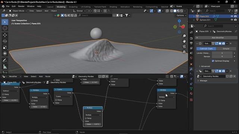Select the Select Box tool
The height and width of the screenshot is (134, 239).
tap(5, 22)
